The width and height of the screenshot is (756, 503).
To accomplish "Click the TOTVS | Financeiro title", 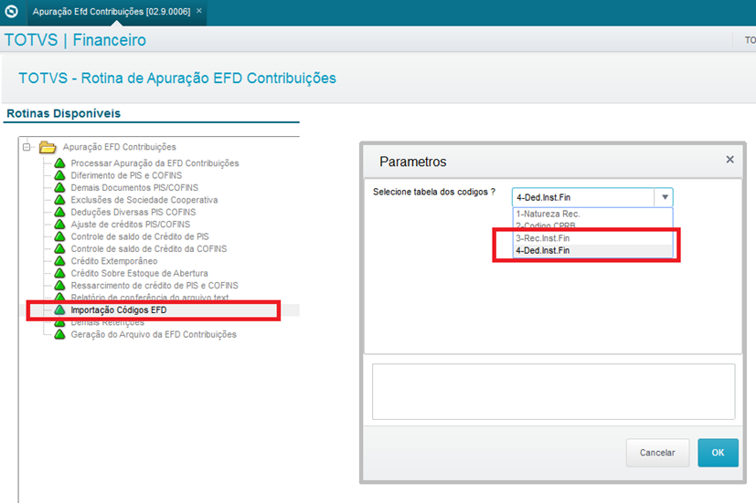I will pyautogui.click(x=75, y=39).
